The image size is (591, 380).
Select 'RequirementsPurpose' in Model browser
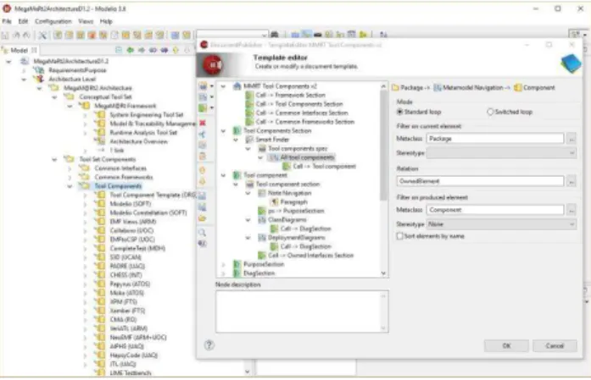77,70
